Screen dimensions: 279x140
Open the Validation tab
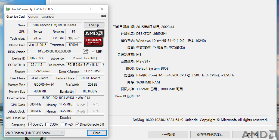pos(48,17)
